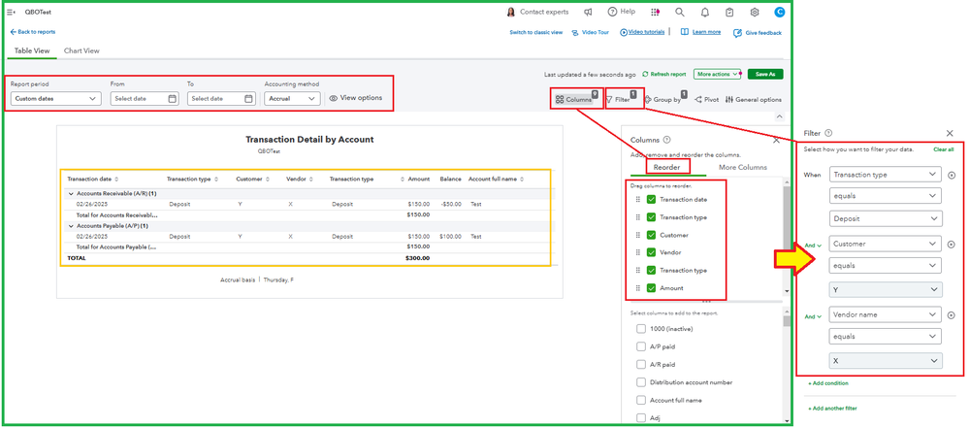Enable the A/P paid column checkbox

[x=641, y=346]
